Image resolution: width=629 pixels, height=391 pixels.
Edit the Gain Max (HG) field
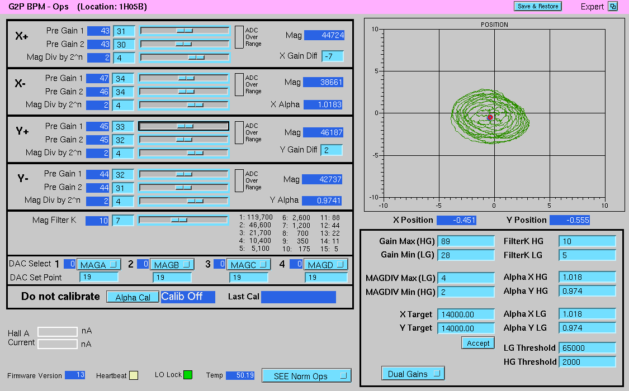(466, 241)
